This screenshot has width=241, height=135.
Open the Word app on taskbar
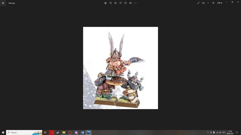click(x=82, y=132)
